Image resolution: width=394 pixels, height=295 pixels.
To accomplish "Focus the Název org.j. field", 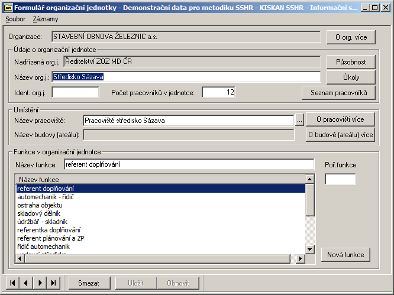I will pyautogui.click(x=186, y=77).
